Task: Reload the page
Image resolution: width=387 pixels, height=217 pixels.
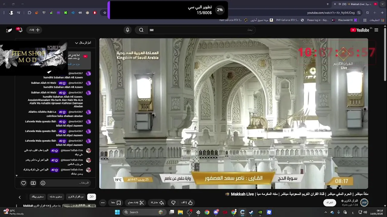Action: click(368, 13)
